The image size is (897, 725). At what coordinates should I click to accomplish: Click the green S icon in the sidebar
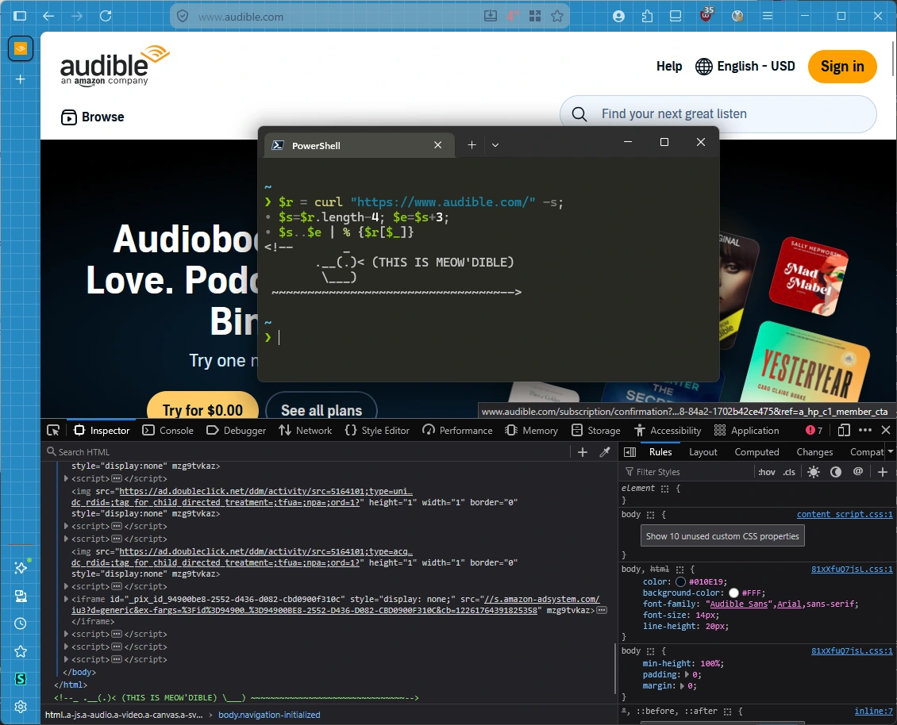pos(21,679)
